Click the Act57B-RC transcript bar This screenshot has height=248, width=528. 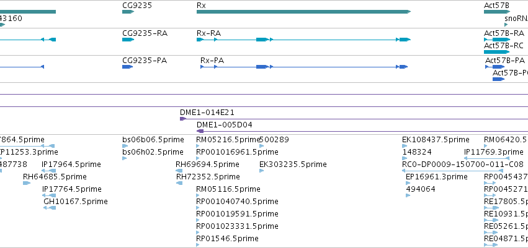coord(497,52)
